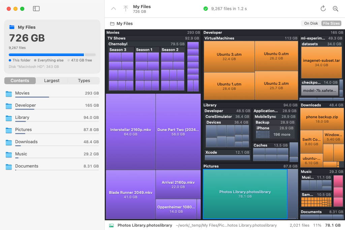Image resolution: width=345 pixels, height=230 pixels.
Task: Select Blade Runner 2049.mkv block
Action: 131,195
